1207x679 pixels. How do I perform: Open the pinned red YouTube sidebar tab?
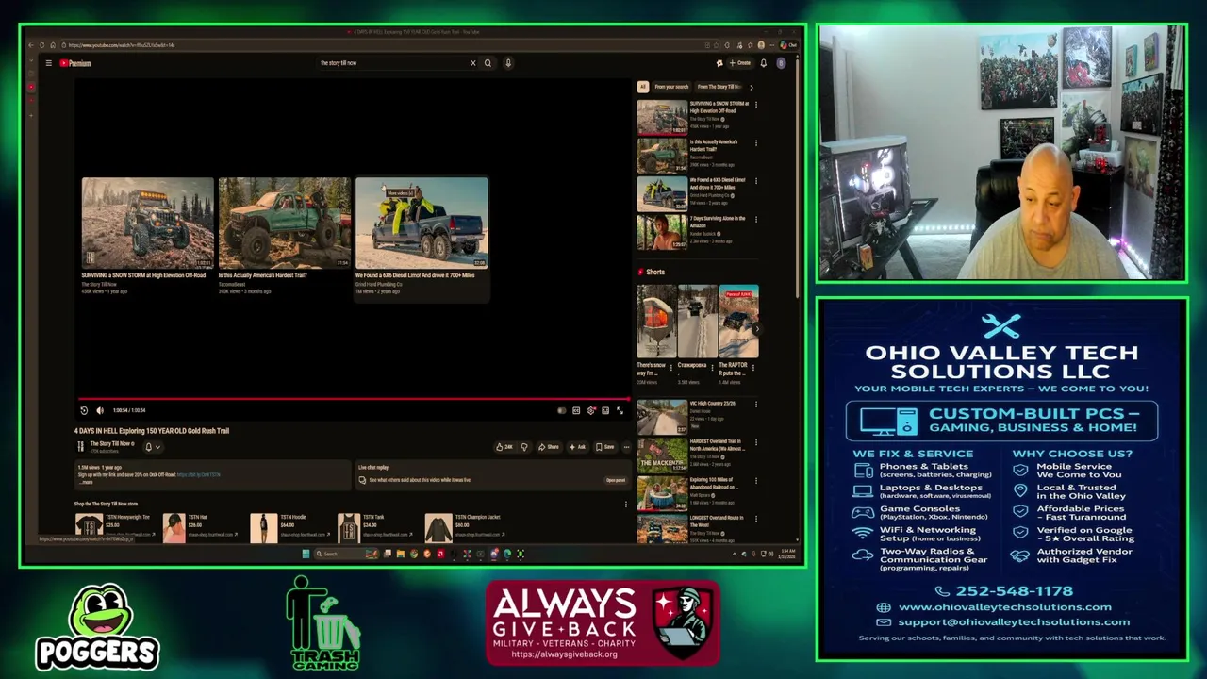31,87
